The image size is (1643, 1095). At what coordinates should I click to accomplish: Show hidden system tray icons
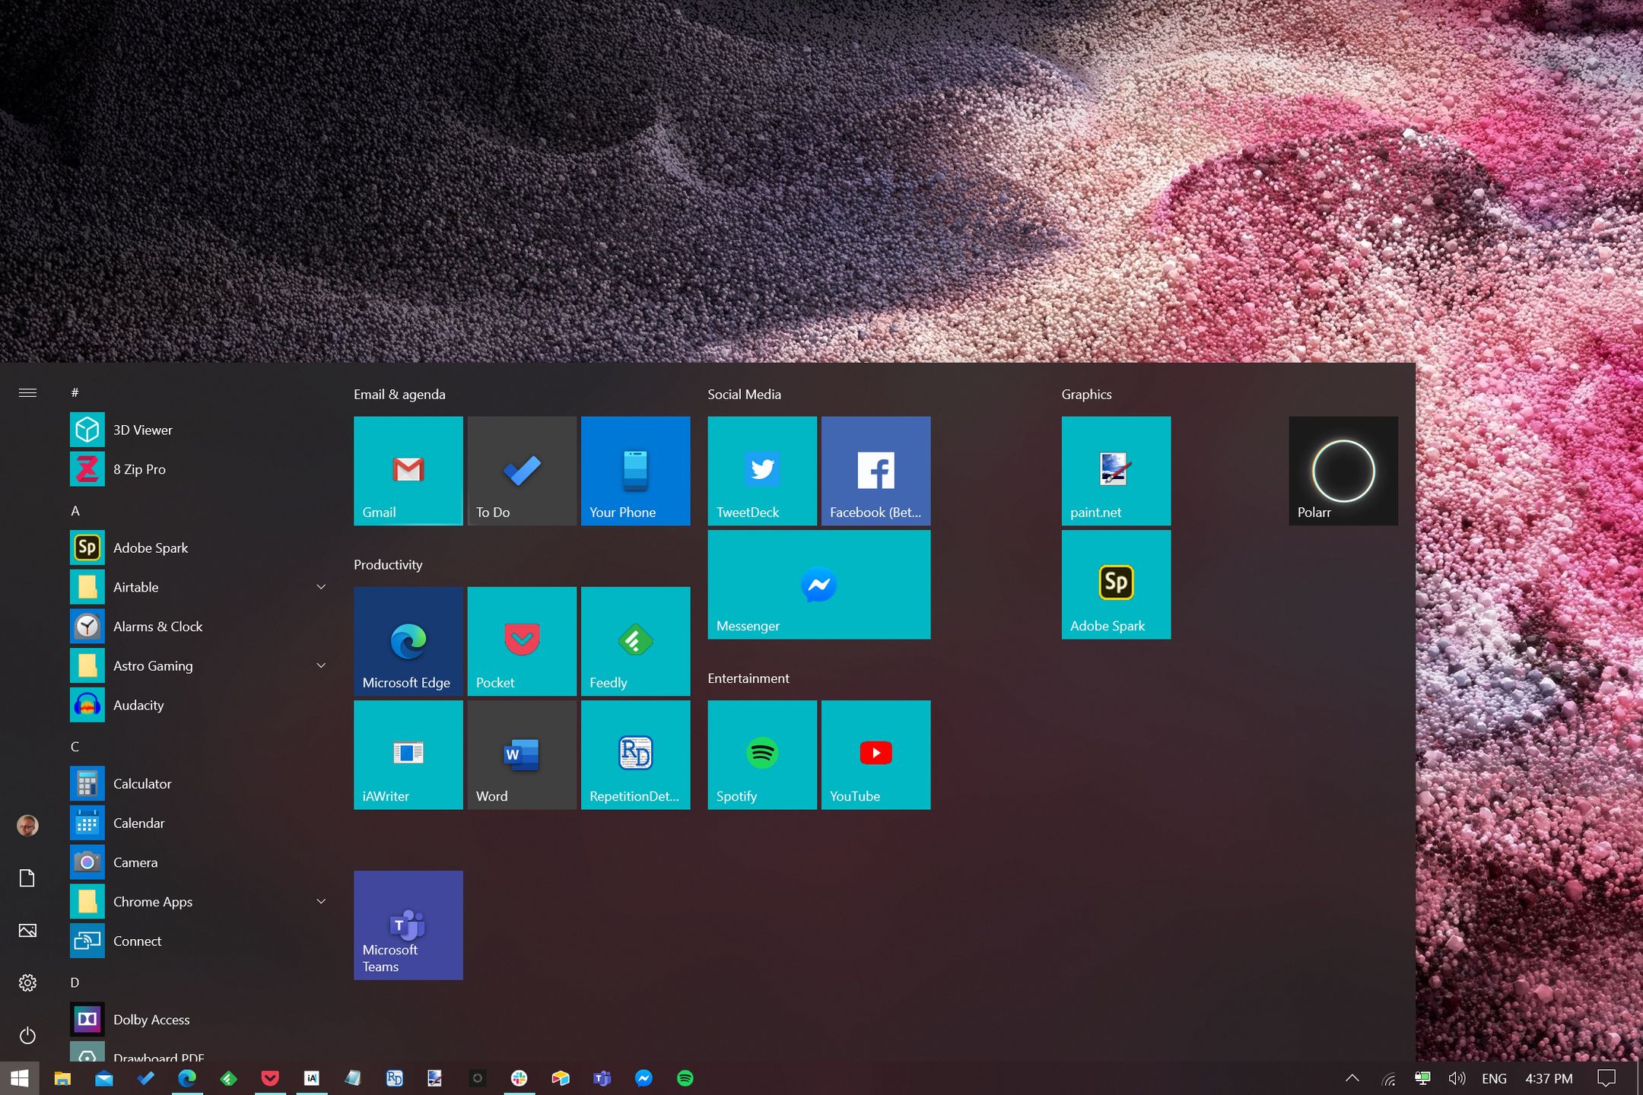[x=1352, y=1078]
